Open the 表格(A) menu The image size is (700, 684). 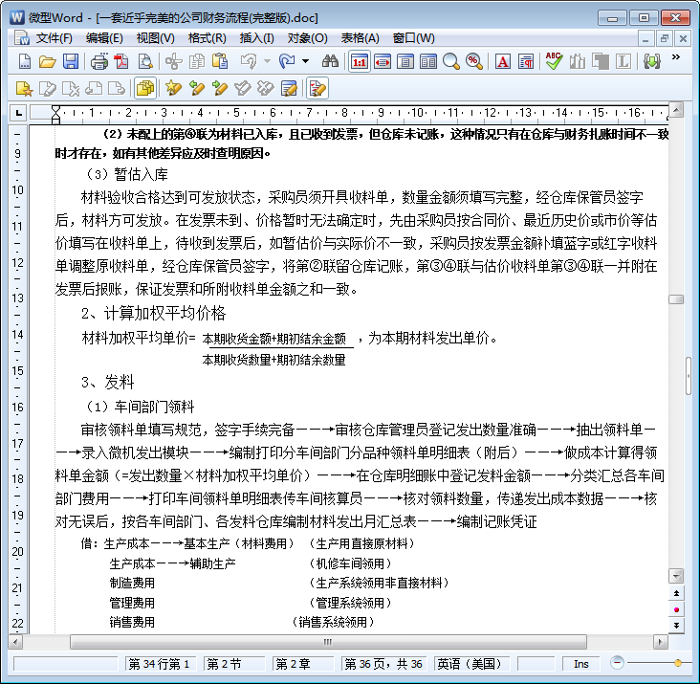[361, 38]
